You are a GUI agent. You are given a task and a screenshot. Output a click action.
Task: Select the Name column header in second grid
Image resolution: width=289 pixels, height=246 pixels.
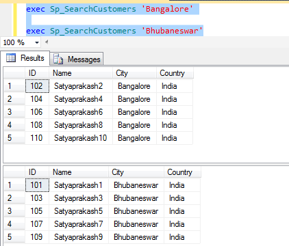[79, 172]
